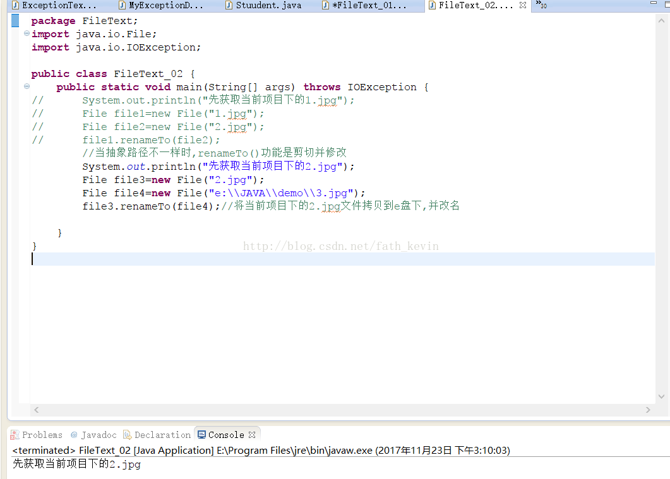
Task: Click the public class FileText_02 declaration
Action: tap(113, 73)
